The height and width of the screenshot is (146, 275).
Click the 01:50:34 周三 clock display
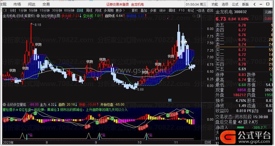(196, 4)
